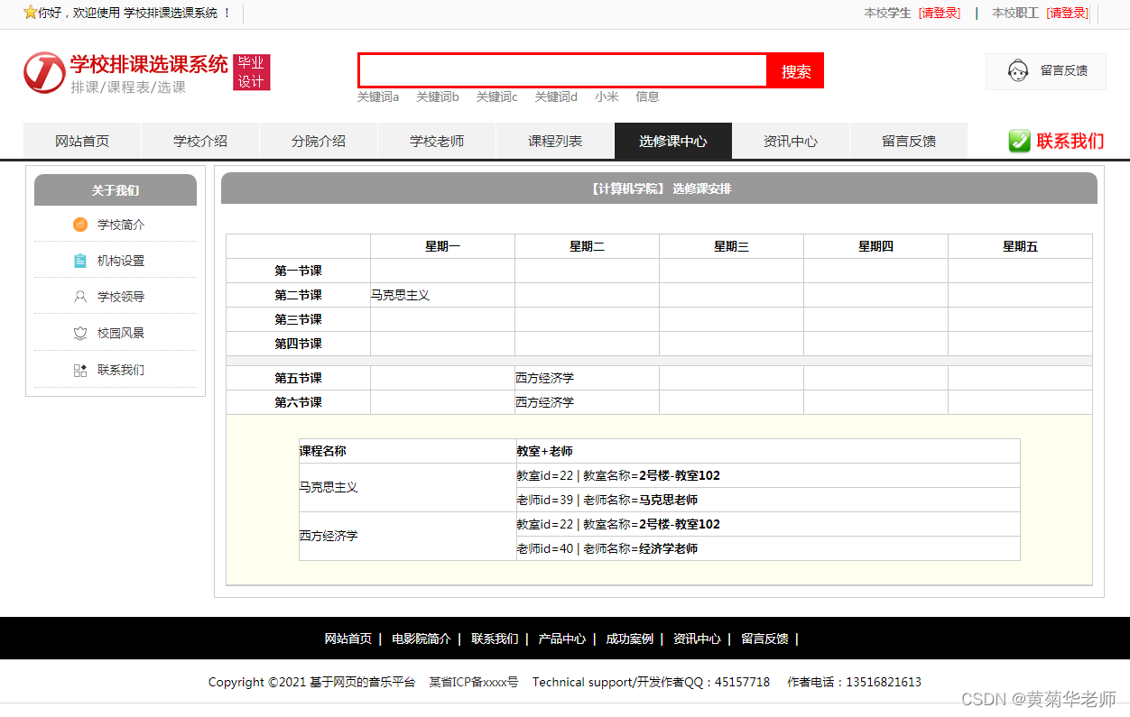The image size is (1130, 717).
Task: Click the clipboard icon beside 机构设置
Action: (80, 261)
